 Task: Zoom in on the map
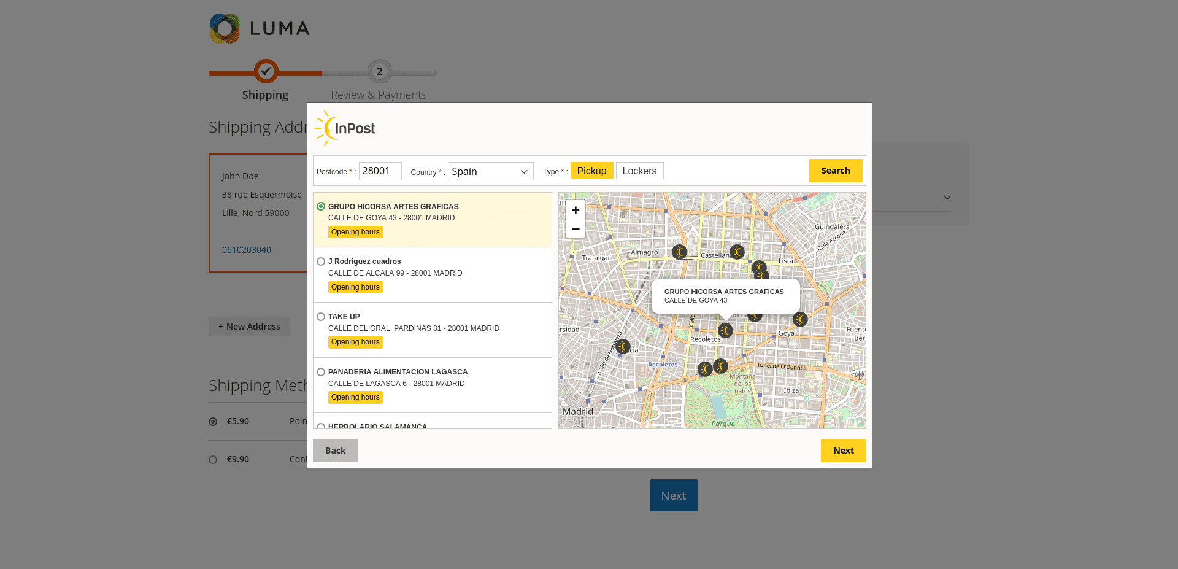tap(575, 210)
